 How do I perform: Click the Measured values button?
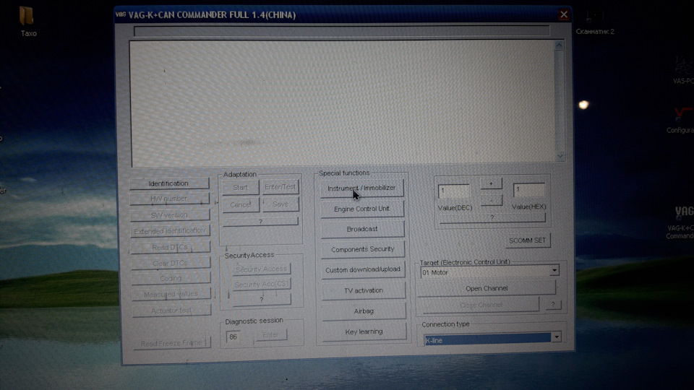pos(171,294)
